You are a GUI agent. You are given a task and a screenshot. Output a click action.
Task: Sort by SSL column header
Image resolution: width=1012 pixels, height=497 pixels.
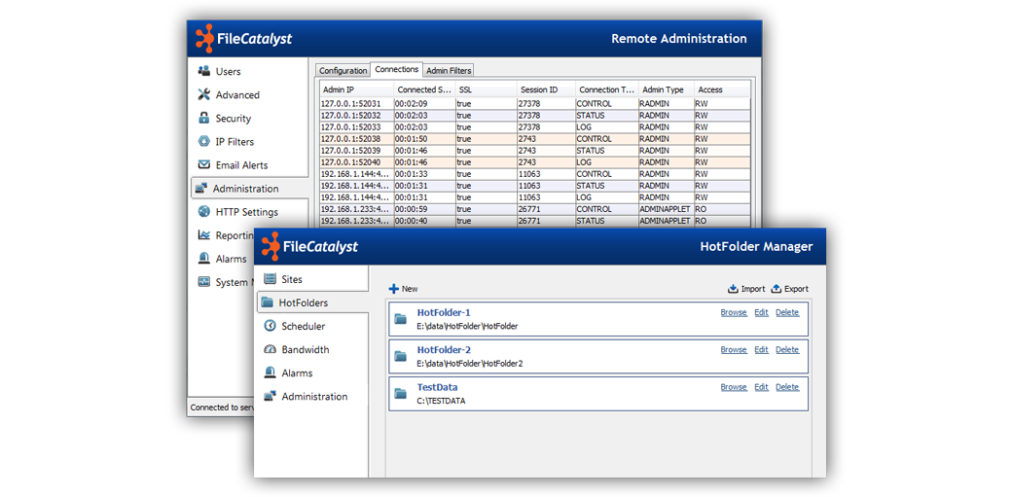click(x=486, y=89)
